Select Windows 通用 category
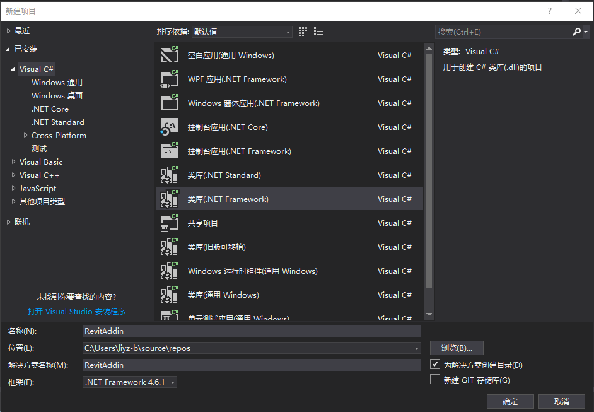The height and width of the screenshot is (412, 594). [57, 82]
